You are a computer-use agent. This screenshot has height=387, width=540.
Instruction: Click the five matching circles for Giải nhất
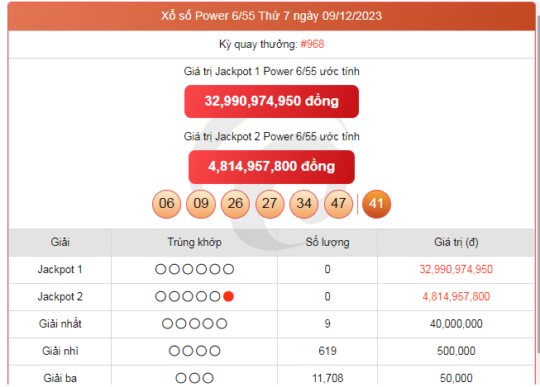(x=194, y=323)
